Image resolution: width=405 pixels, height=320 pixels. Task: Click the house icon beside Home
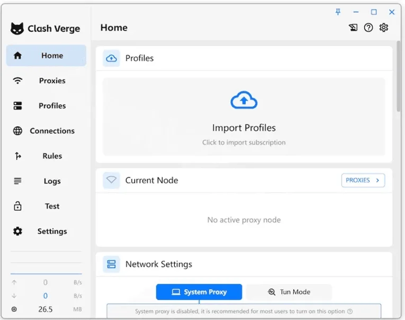click(17, 56)
